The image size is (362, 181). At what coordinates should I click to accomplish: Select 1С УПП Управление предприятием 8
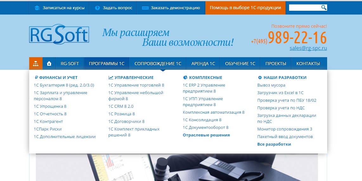[203, 102]
